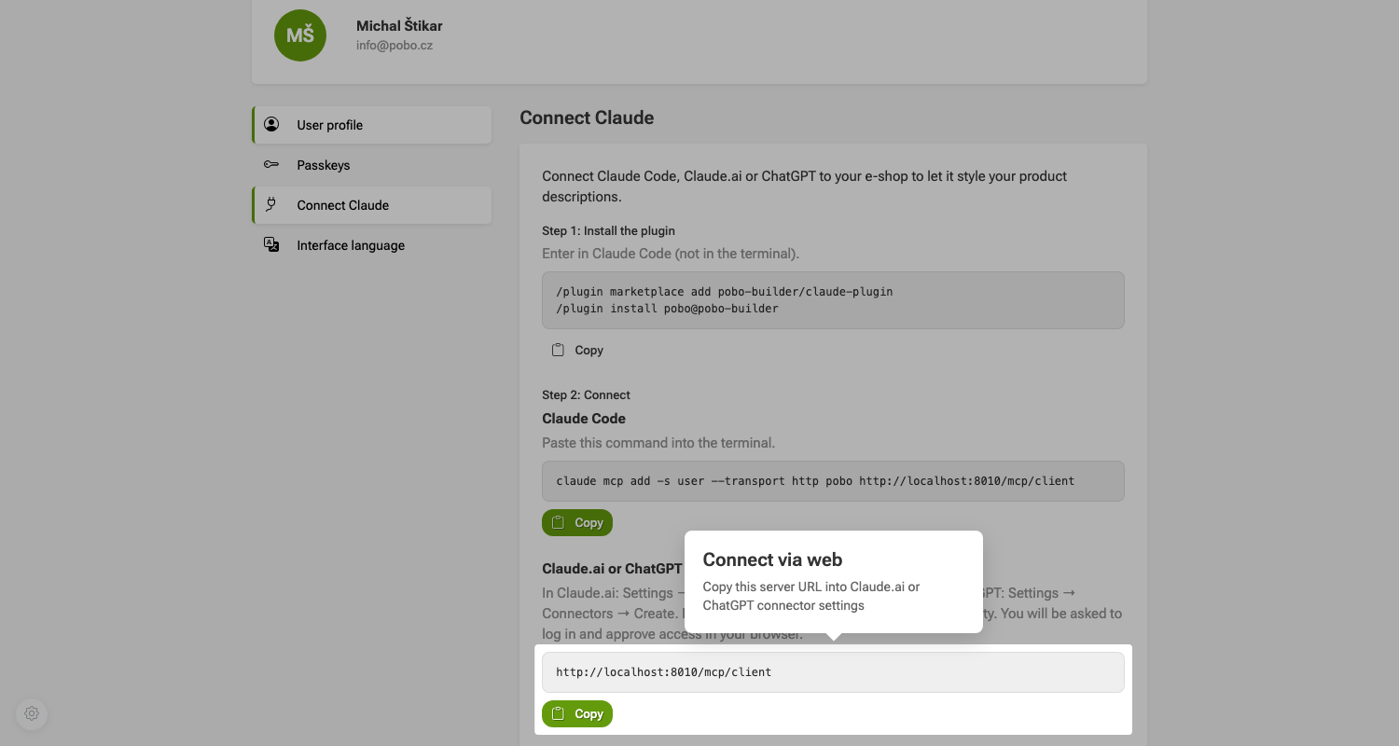Select Connect Claude in the sidebar
The height and width of the screenshot is (746, 1399).
[x=372, y=205]
